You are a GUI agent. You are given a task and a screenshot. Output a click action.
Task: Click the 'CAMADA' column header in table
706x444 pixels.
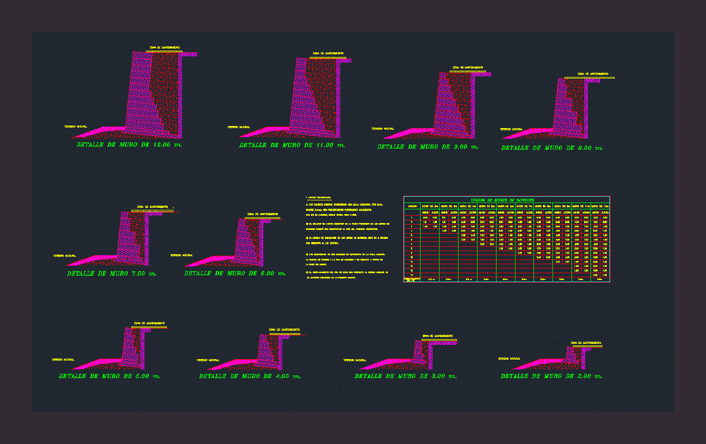click(412, 206)
